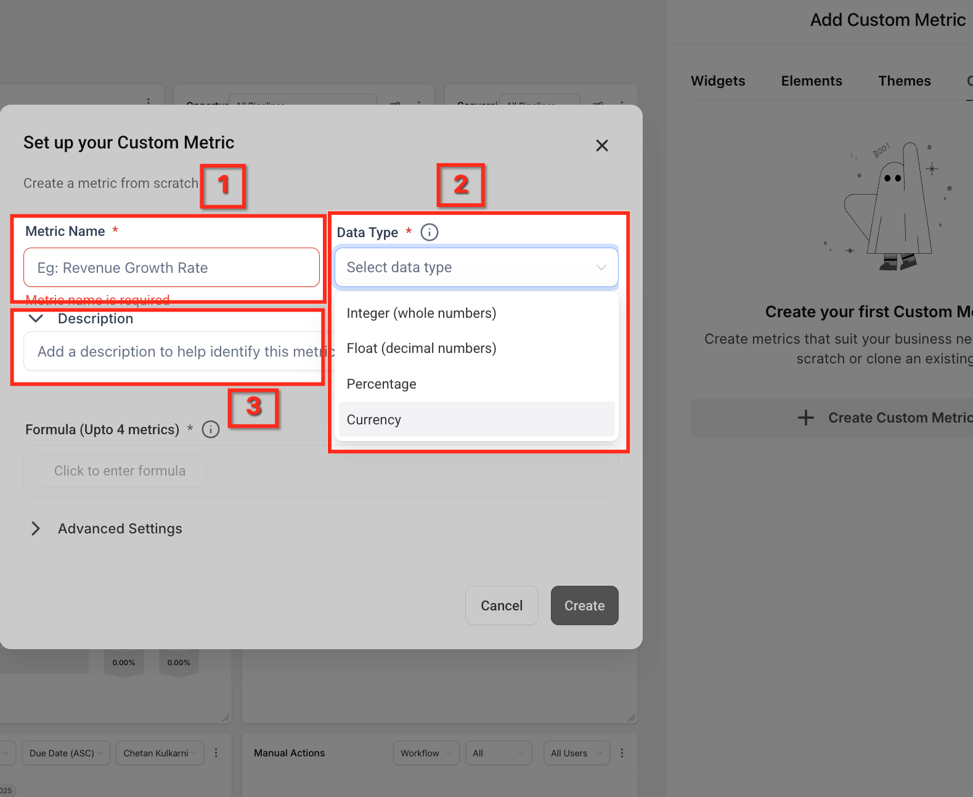Screen dimensions: 973x797
Task: Switch to the Elements tab
Action: click(x=812, y=81)
